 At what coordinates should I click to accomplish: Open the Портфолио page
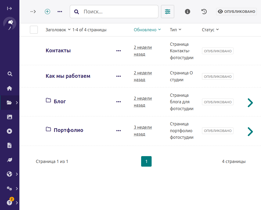click(68, 130)
